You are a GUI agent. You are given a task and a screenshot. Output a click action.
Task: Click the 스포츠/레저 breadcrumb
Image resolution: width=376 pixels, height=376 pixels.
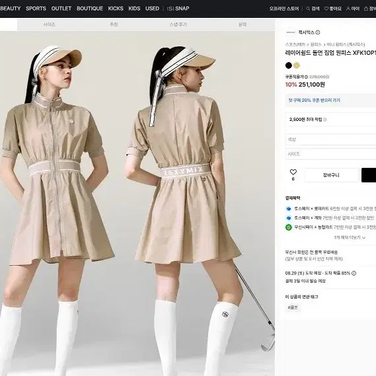point(295,44)
